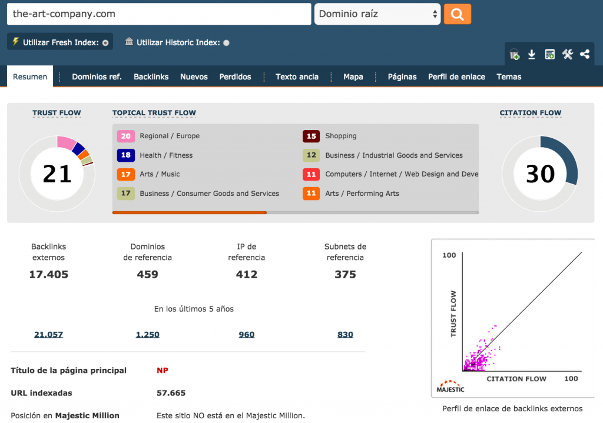Click the Topical Trust Flow heading link
Viewport: 603px width, 423px height.
(x=154, y=113)
